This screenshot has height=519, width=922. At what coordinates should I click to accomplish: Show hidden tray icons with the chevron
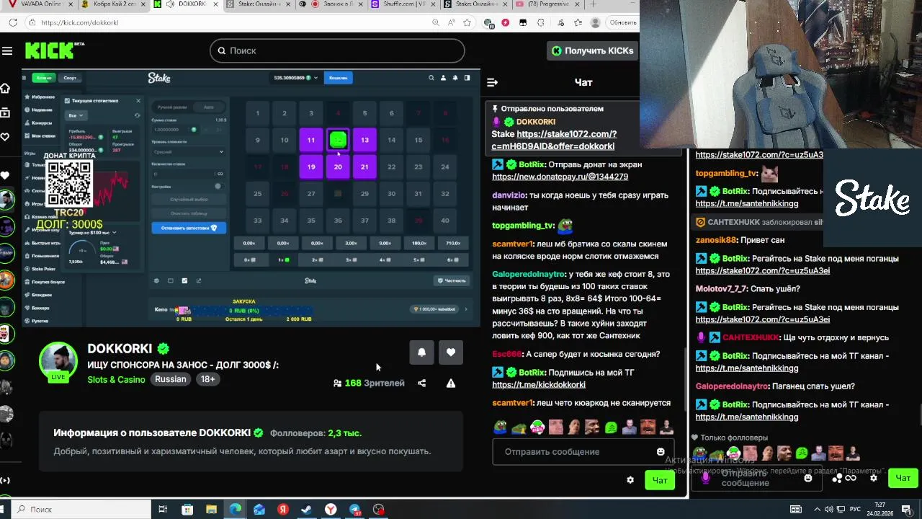(x=816, y=509)
